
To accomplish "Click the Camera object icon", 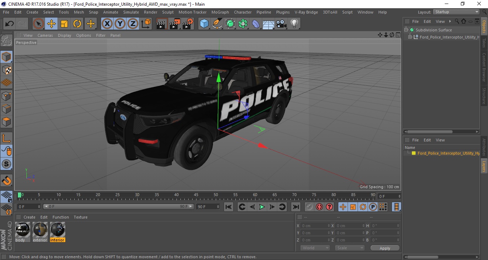I will pos(282,24).
